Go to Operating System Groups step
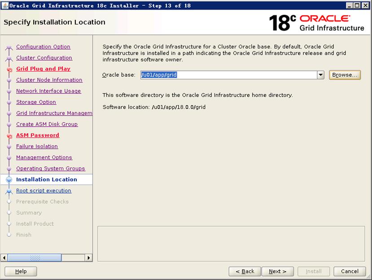372x280 pixels. pyautogui.click(x=51, y=168)
